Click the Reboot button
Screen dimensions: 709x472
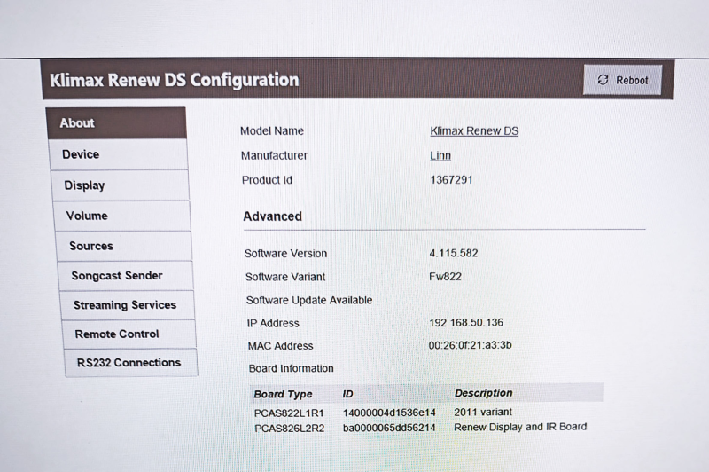tap(622, 80)
